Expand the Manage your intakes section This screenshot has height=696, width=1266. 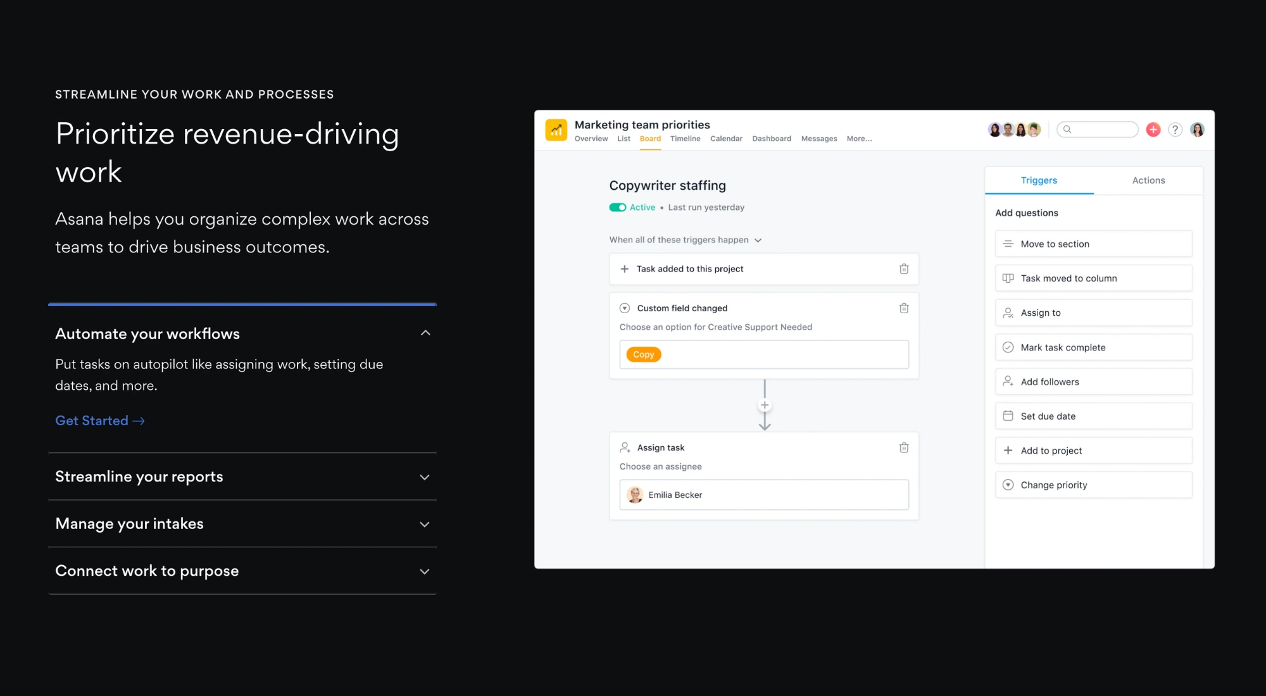coord(245,523)
